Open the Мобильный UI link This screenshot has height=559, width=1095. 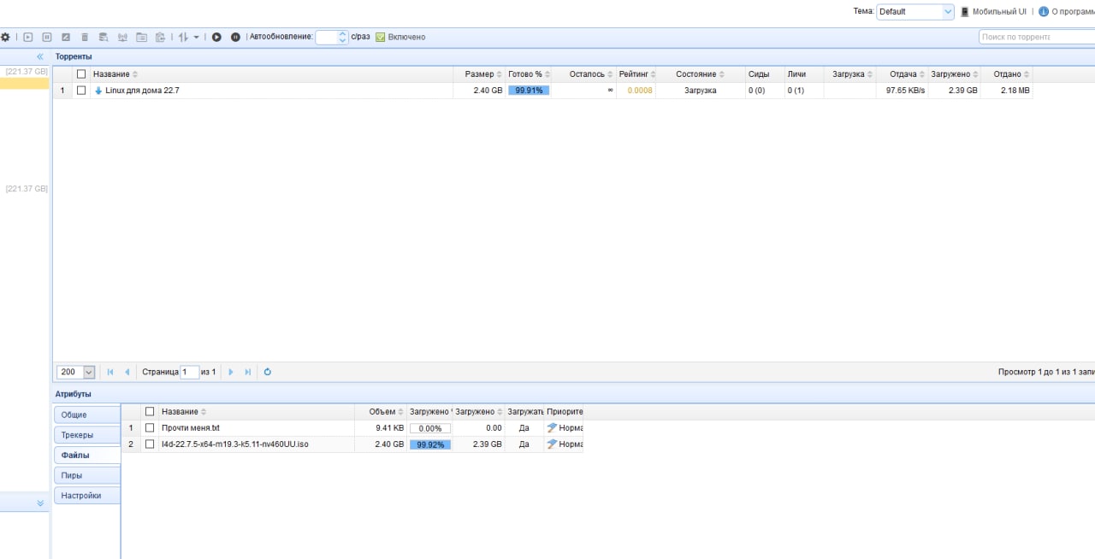tap(999, 12)
